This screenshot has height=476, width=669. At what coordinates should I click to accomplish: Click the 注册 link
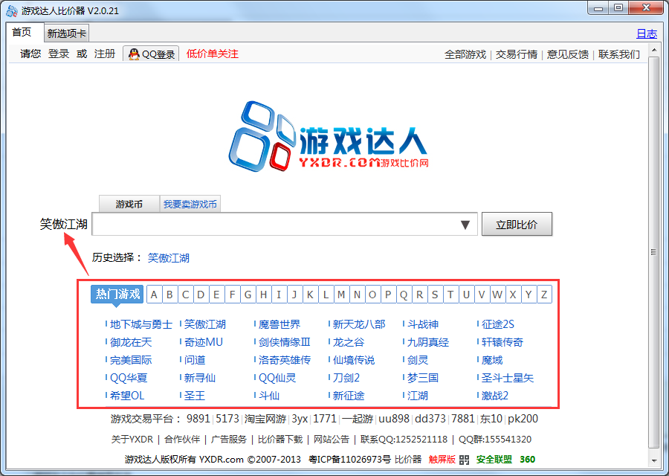(105, 54)
